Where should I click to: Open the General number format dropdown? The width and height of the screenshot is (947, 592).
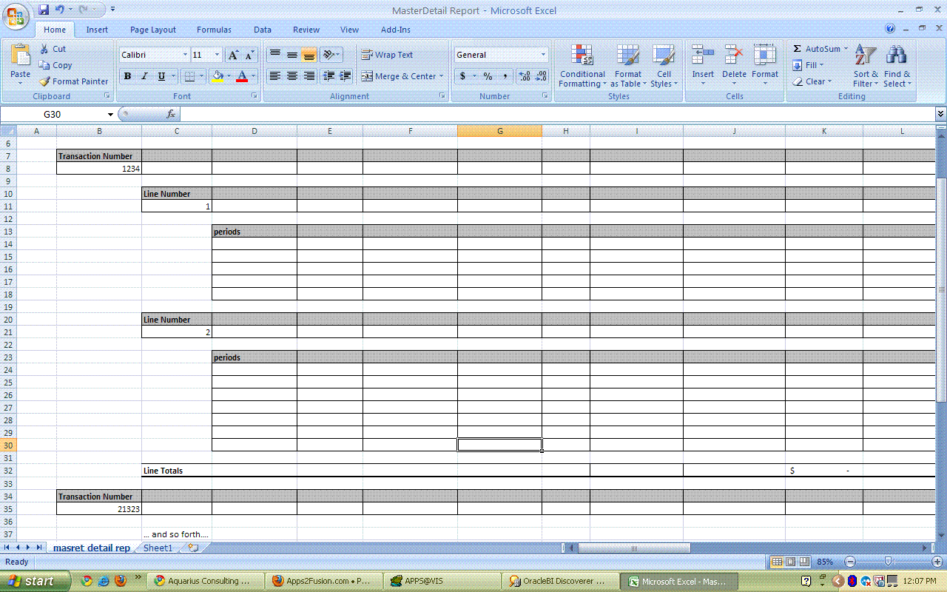pos(543,55)
